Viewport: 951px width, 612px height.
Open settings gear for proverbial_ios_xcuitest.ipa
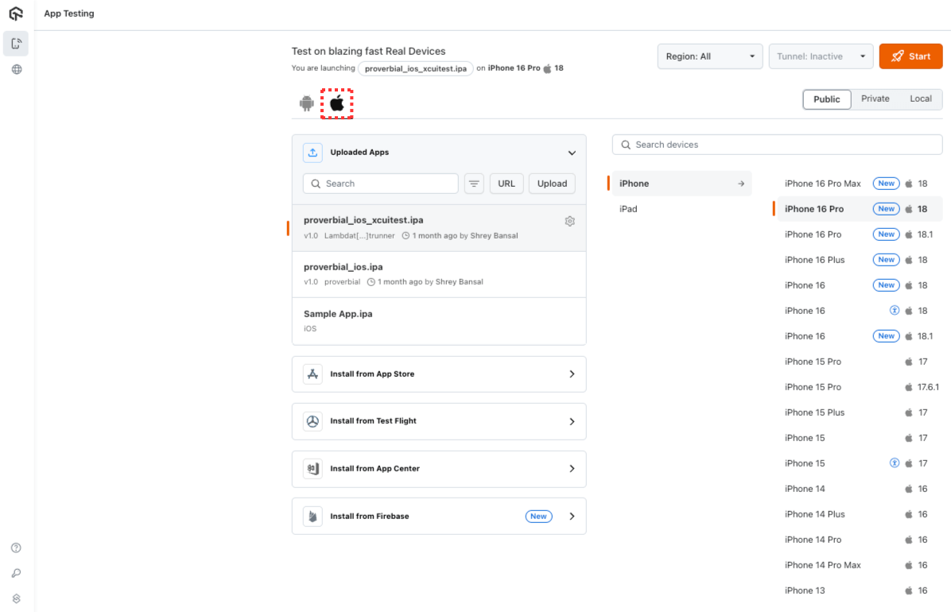pos(569,221)
